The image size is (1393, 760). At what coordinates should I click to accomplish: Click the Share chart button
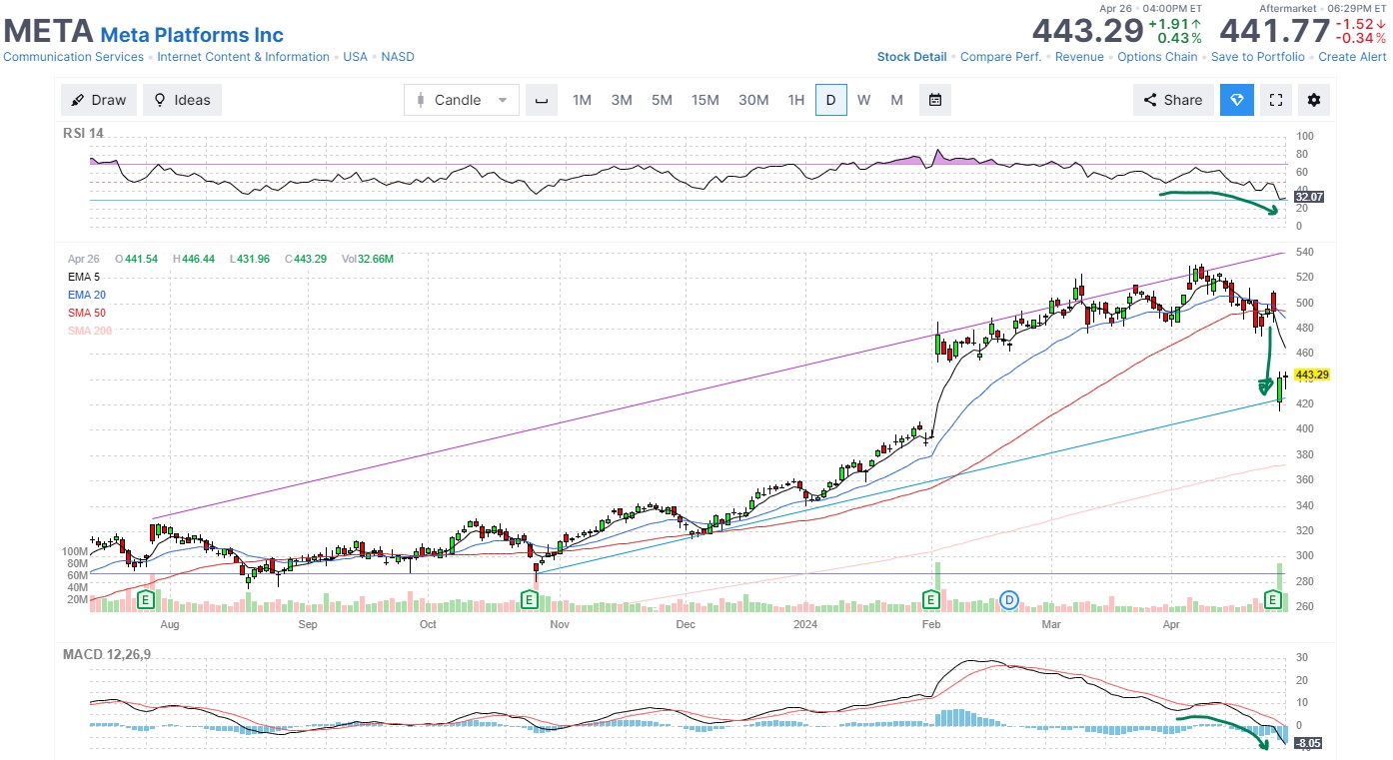(x=1173, y=100)
